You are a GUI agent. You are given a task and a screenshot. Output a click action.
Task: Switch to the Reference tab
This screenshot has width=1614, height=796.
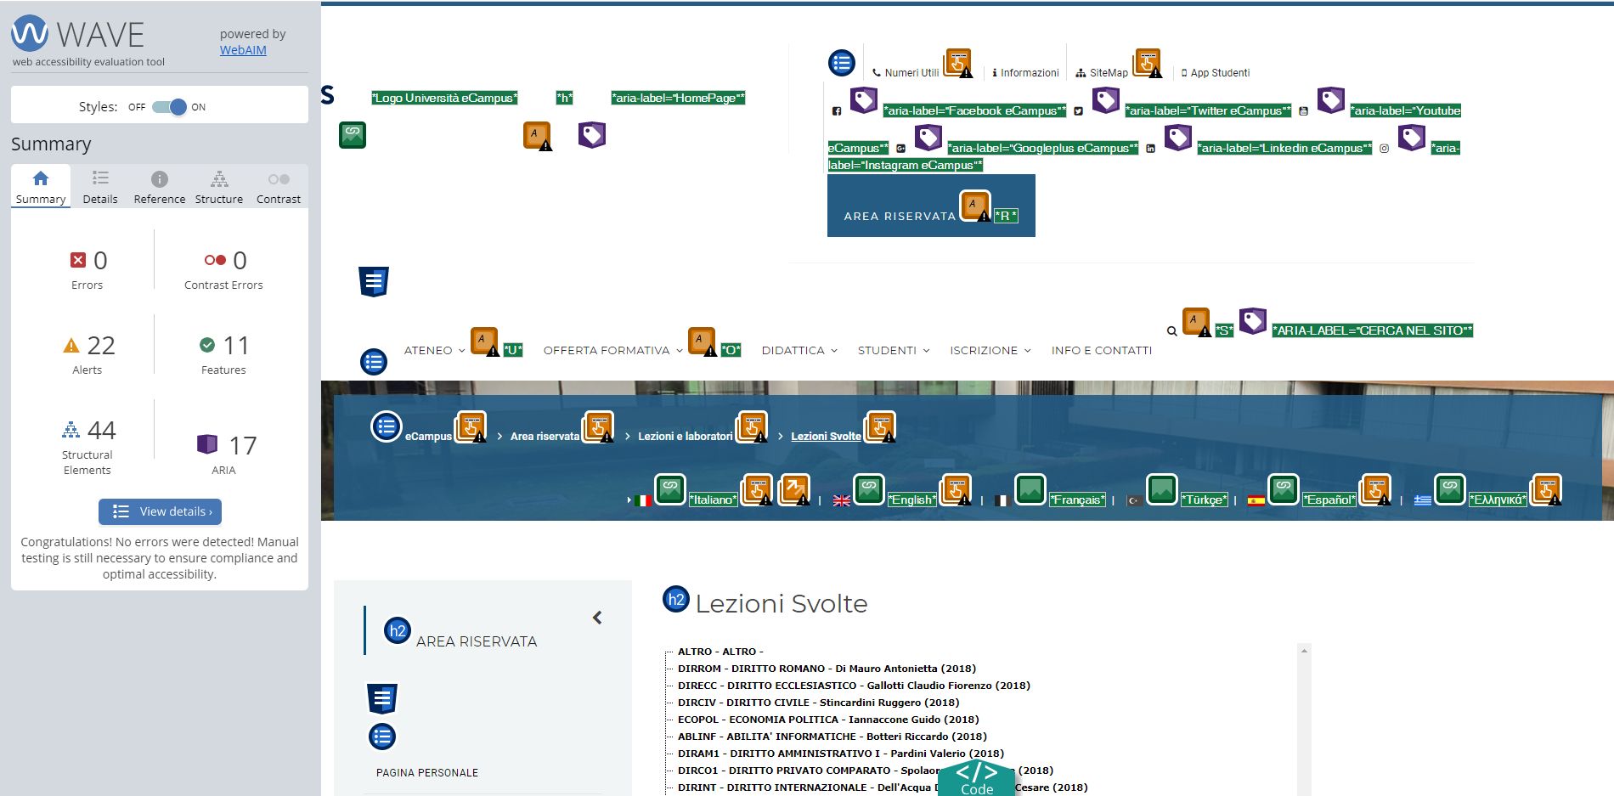[159, 186]
